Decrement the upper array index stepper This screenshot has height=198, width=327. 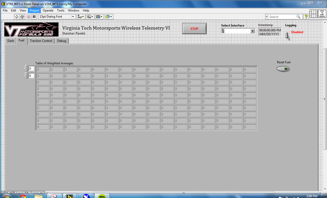coord(26,70)
